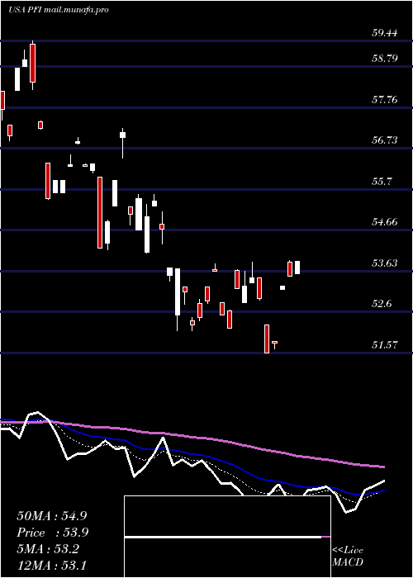Click the 5MA : 53.2 readout
413x578 pixels.
(x=47, y=549)
